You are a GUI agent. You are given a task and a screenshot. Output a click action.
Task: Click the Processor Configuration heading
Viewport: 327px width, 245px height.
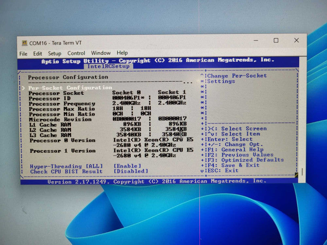(x=68, y=77)
